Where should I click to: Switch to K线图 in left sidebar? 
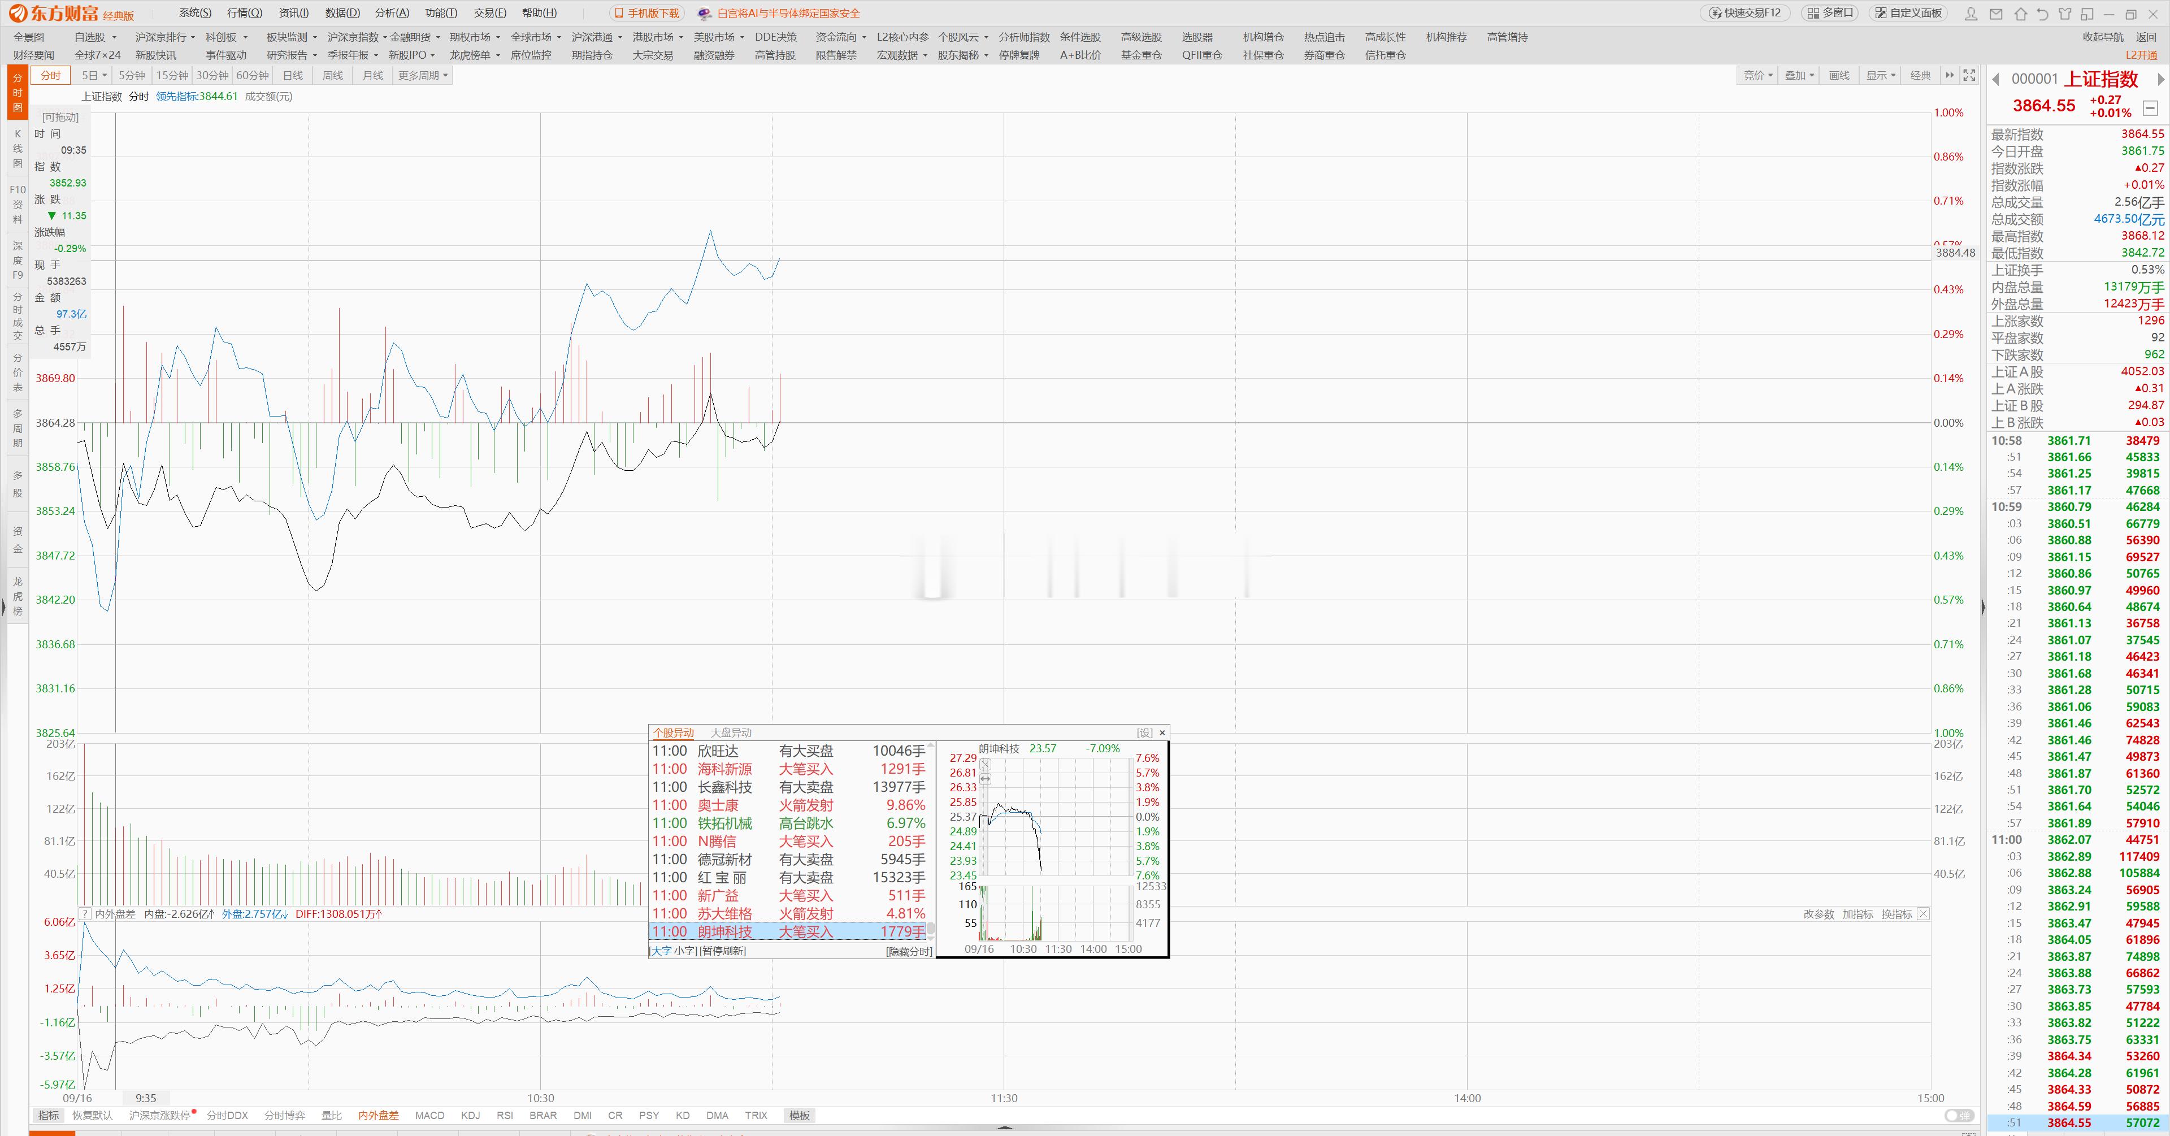tap(18, 148)
